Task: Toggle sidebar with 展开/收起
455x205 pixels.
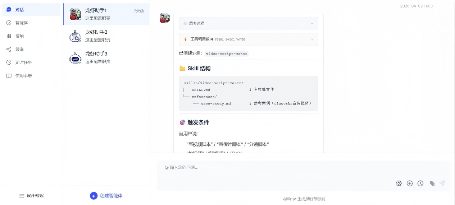Action: pyautogui.click(x=32, y=196)
